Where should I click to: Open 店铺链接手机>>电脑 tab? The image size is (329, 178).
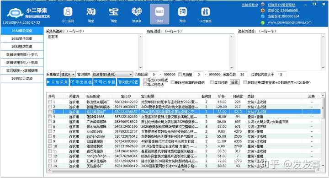[22, 62]
